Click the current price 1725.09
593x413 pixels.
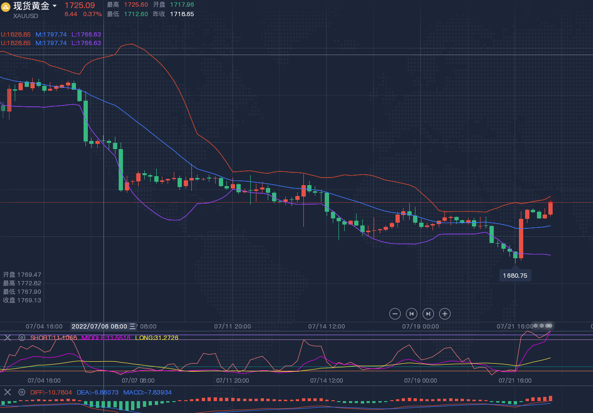tap(80, 5)
